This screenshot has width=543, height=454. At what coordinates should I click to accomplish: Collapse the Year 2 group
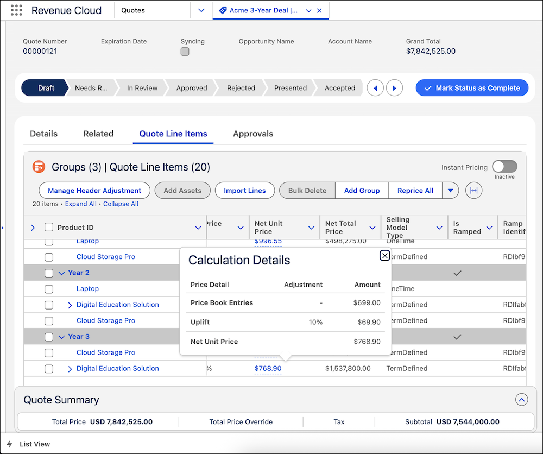point(62,273)
